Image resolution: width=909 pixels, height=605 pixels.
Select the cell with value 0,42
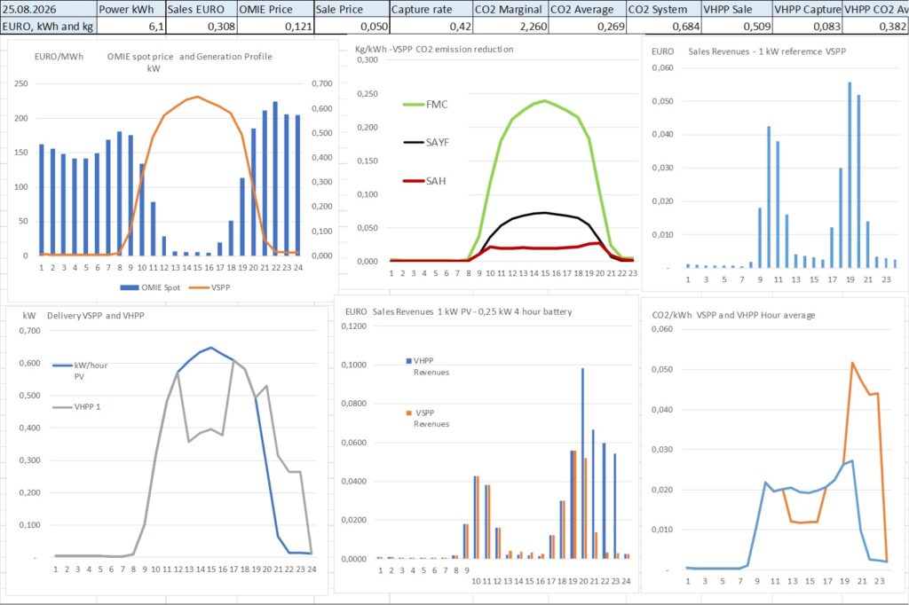point(431,26)
